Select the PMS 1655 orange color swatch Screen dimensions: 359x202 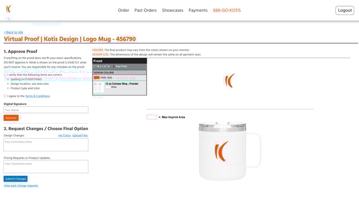[x=96, y=78]
